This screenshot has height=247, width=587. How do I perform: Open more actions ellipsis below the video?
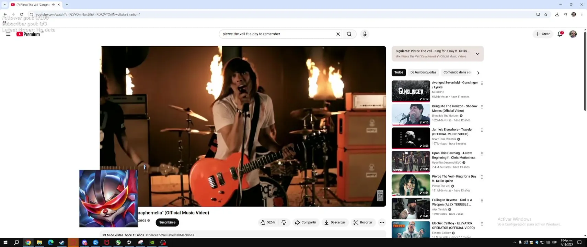[x=382, y=222]
